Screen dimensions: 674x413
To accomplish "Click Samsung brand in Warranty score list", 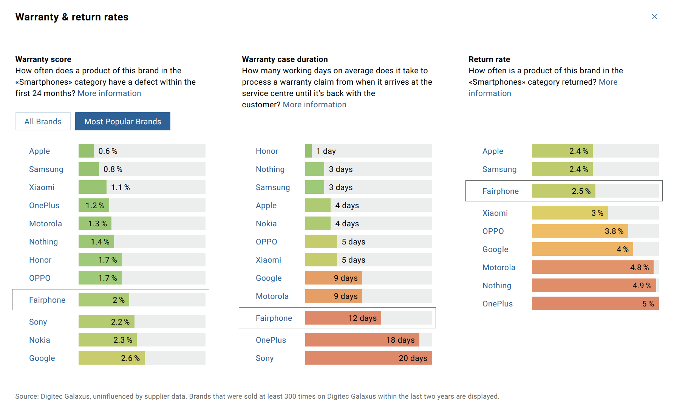I will [46, 169].
